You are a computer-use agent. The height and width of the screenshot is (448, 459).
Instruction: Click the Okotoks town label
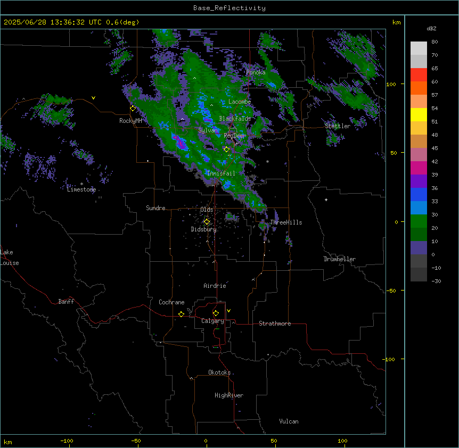219,372
